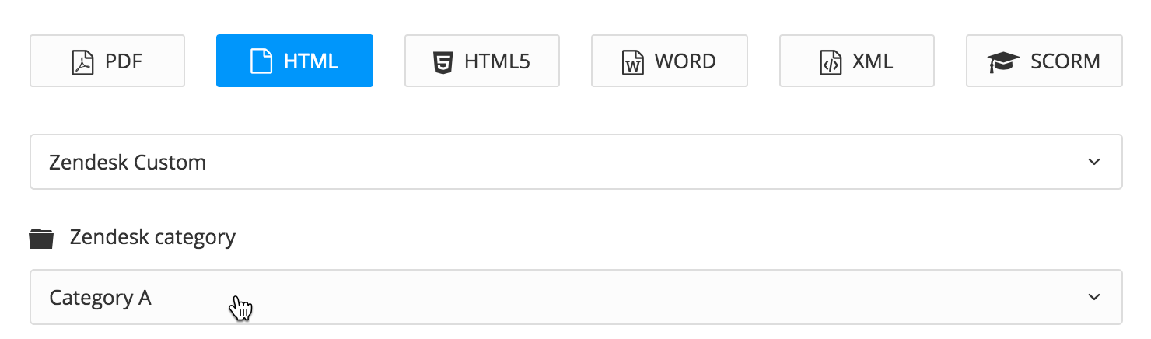This screenshot has height=339, width=1151.
Task: Click the PDF file icon
Action: tap(82, 61)
